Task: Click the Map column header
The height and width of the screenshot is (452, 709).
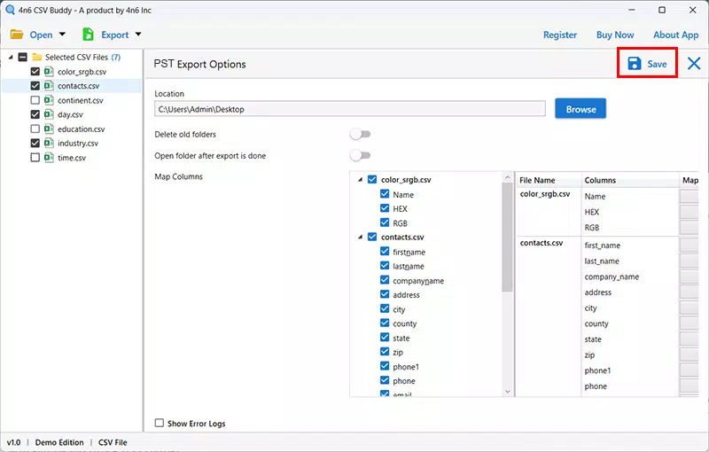Action: 690,180
